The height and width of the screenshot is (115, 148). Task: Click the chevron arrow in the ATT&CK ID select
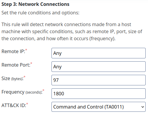click(143, 107)
